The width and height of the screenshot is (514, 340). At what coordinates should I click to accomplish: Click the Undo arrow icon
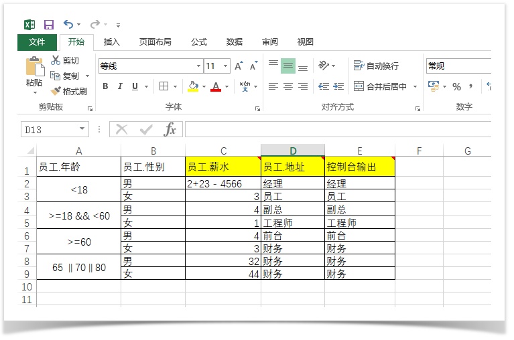(x=68, y=25)
